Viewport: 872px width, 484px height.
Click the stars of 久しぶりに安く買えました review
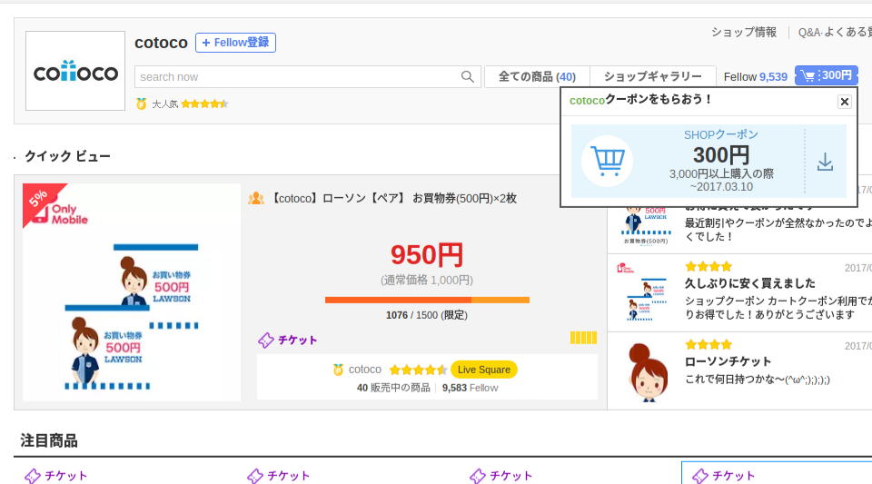pos(708,267)
